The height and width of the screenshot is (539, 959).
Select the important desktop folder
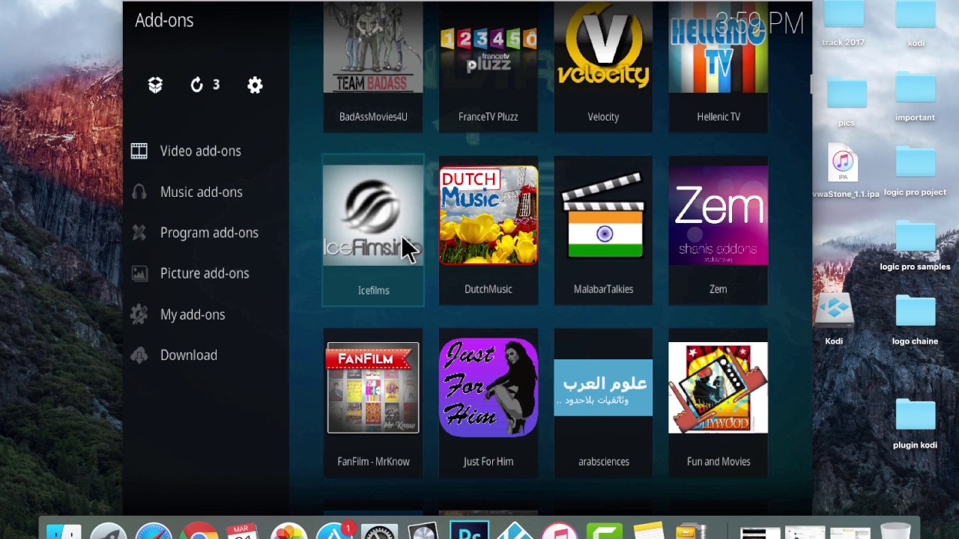(x=915, y=97)
